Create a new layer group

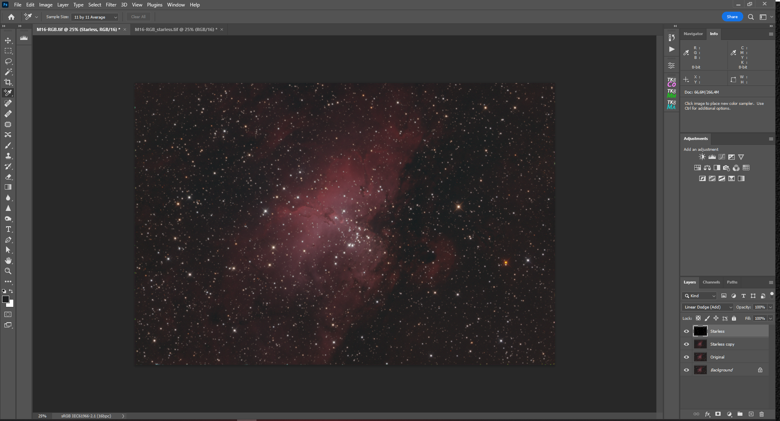(x=740, y=414)
